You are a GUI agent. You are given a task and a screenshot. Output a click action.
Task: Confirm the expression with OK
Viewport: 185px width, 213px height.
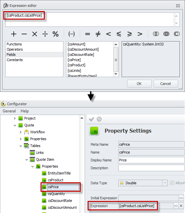coord(139,84)
